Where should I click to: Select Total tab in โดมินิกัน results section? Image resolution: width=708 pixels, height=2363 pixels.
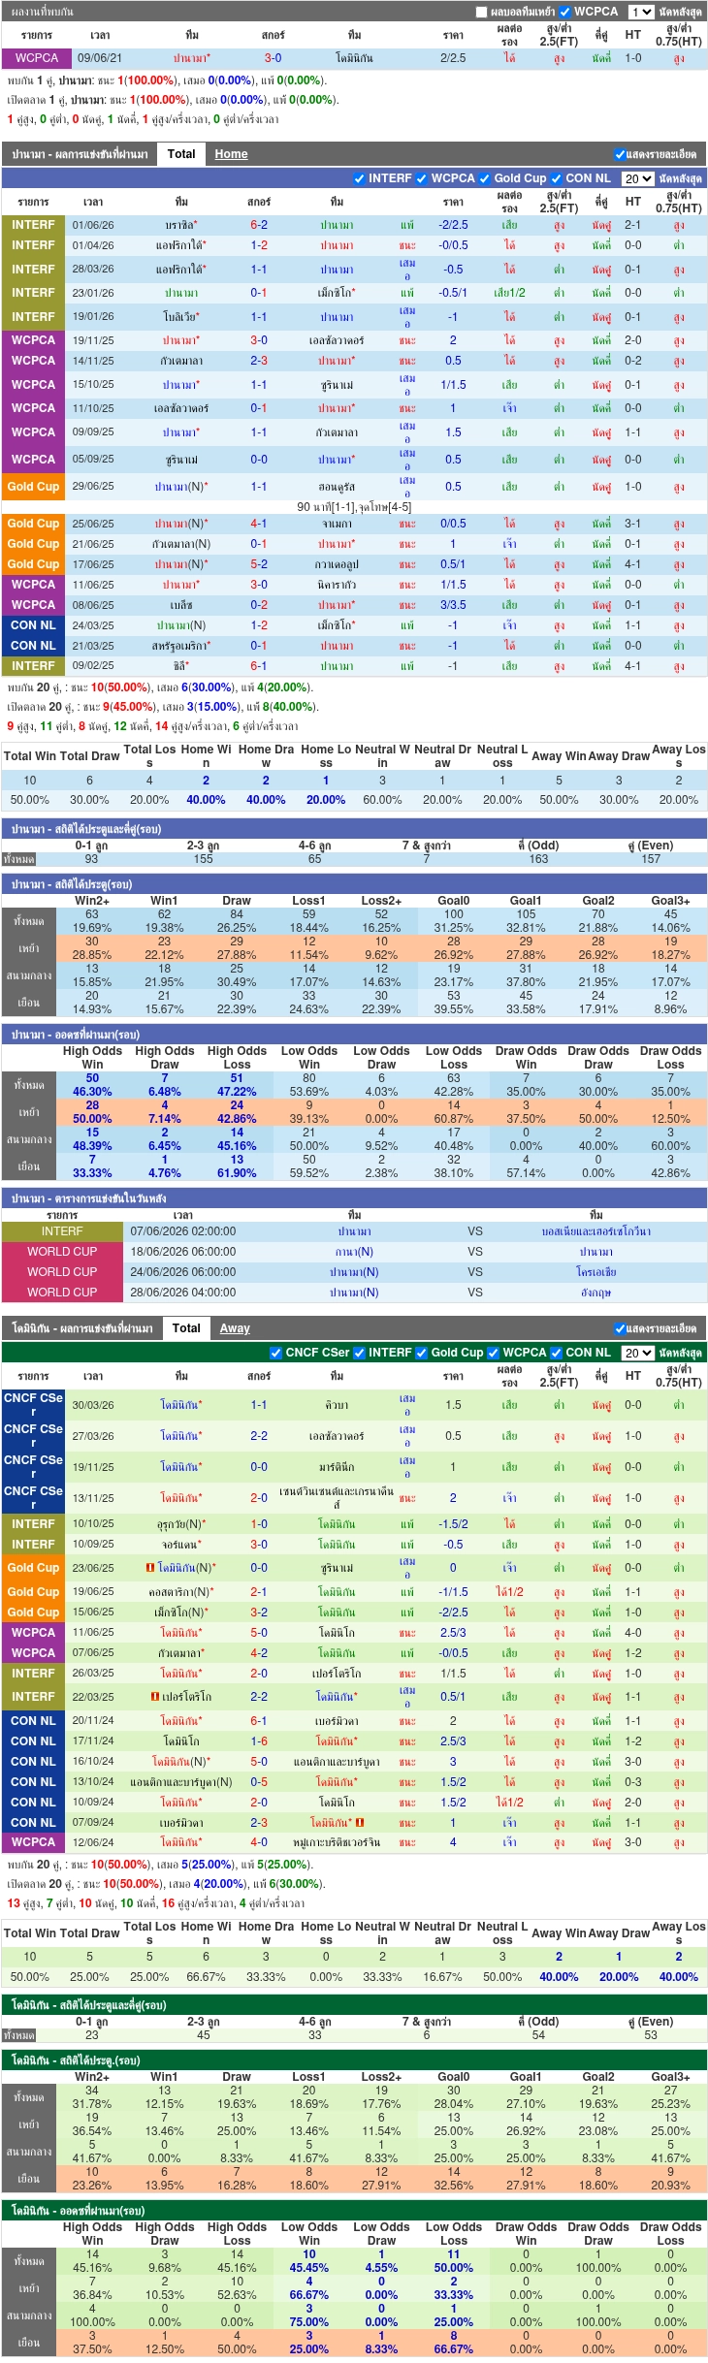pyautogui.click(x=186, y=1328)
